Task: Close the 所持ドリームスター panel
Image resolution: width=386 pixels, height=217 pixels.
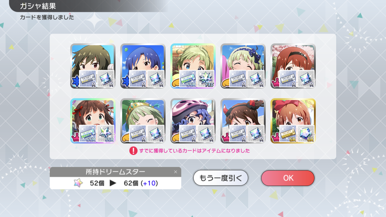Action: [175, 172]
